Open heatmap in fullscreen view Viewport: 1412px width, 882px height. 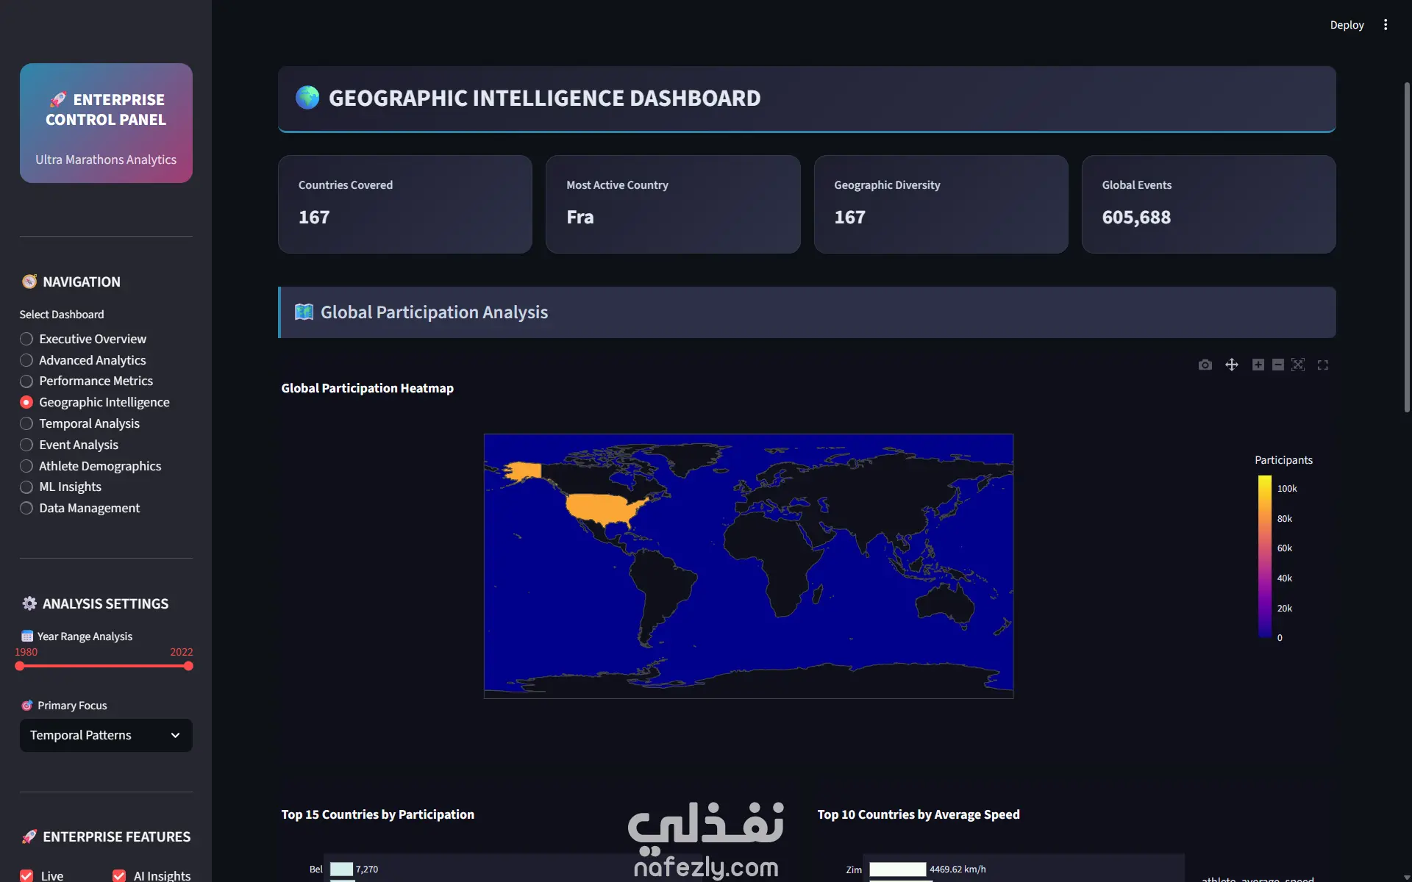[x=1323, y=365]
